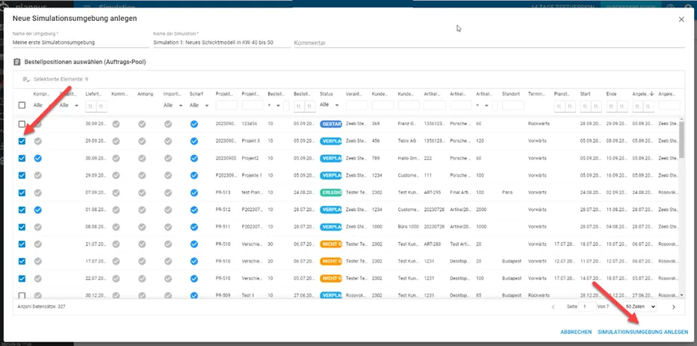Uncheck the PR-512 row checkbox
697x346 pixels.
22,210
